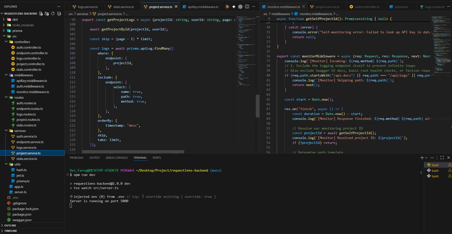
Task: Collapse the routes folder
Action: [6, 97]
